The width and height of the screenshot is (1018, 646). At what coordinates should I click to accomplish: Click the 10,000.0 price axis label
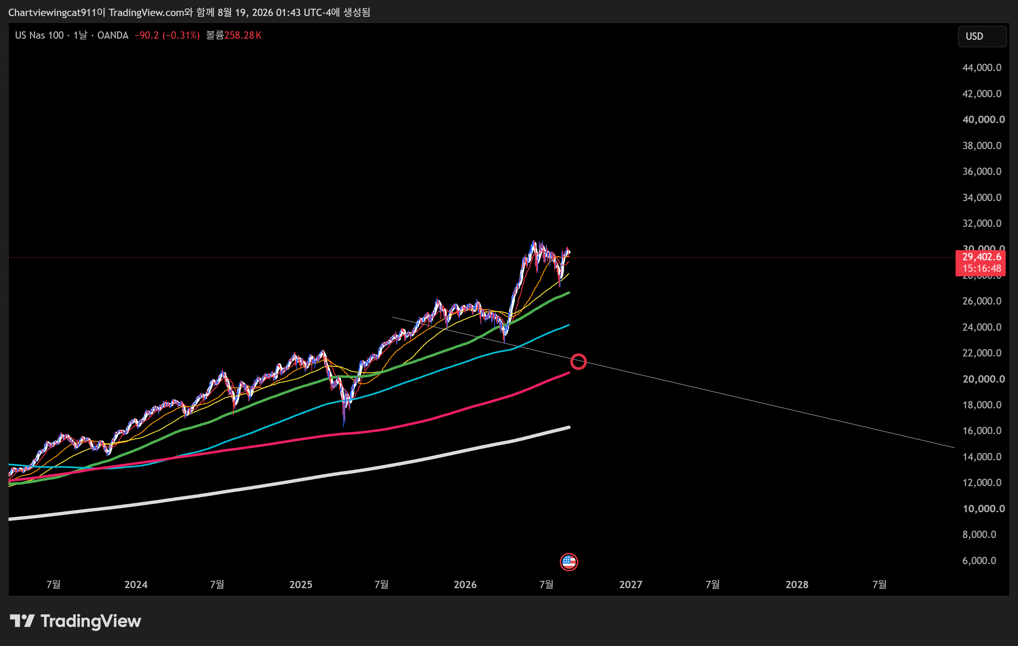(x=983, y=509)
